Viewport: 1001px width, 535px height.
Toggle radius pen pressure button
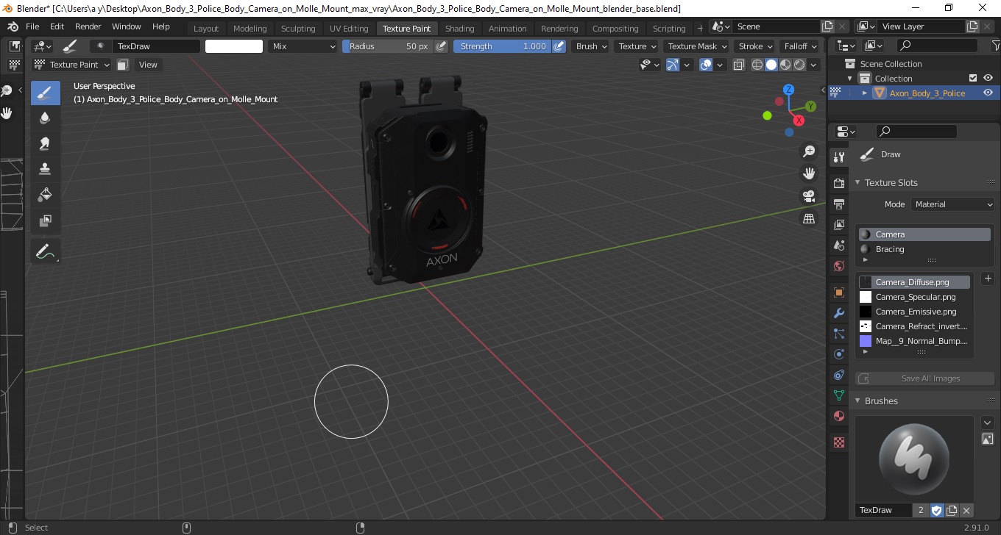[x=441, y=46]
